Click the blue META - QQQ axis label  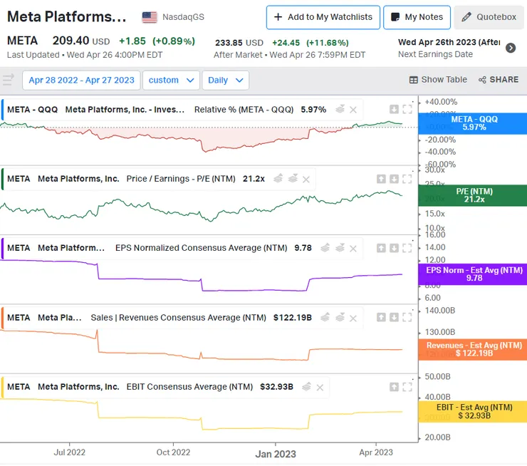pos(473,123)
